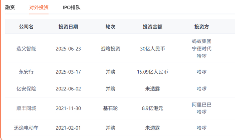Open the IPO排队 tab

point(72,7)
